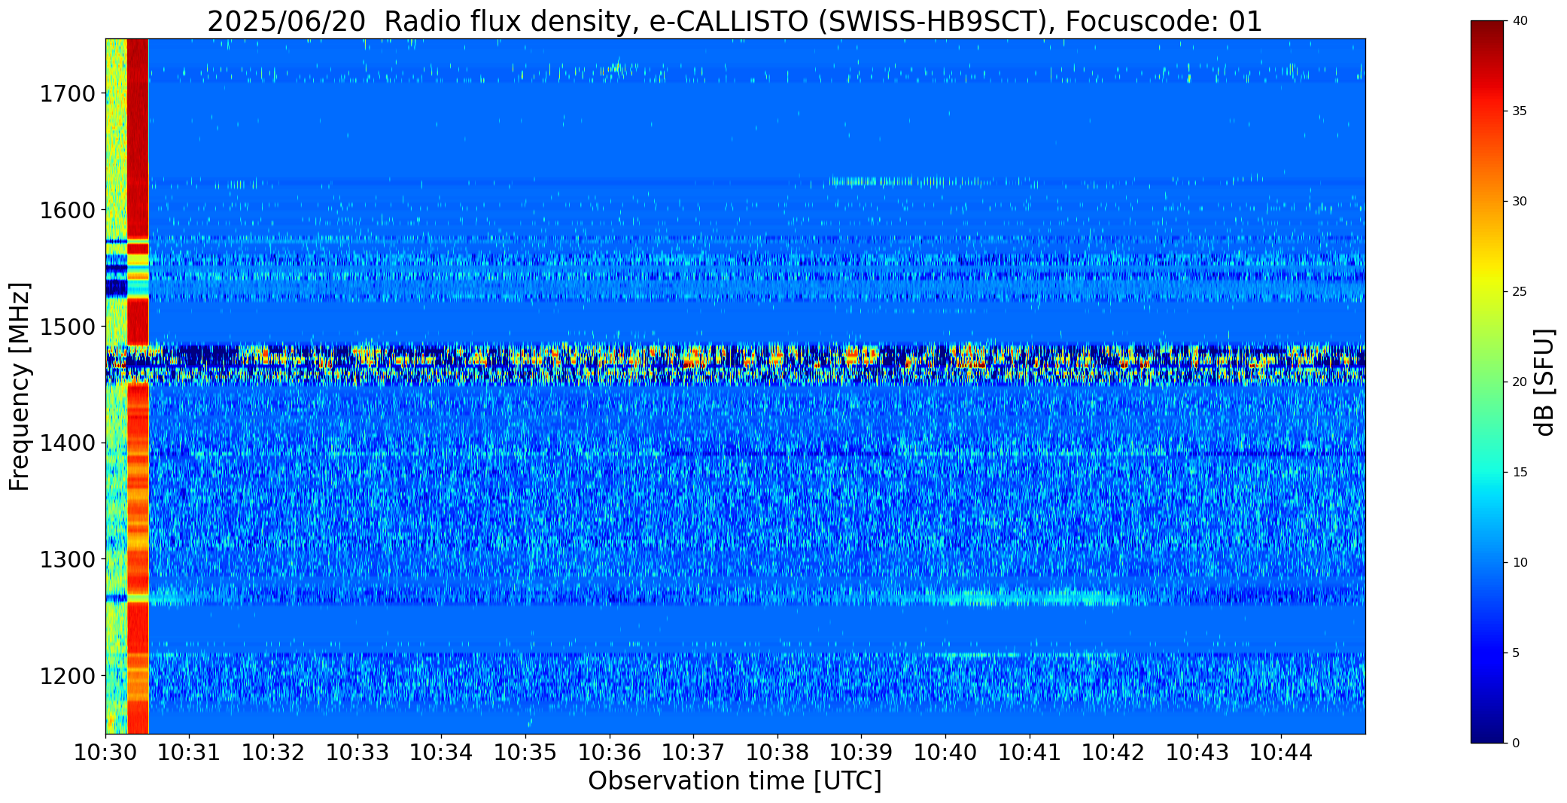This screenshot has height=803, width=1567.
Task: Click the Observation time [UTC] axis label
Action: click(x=735, y=781)
